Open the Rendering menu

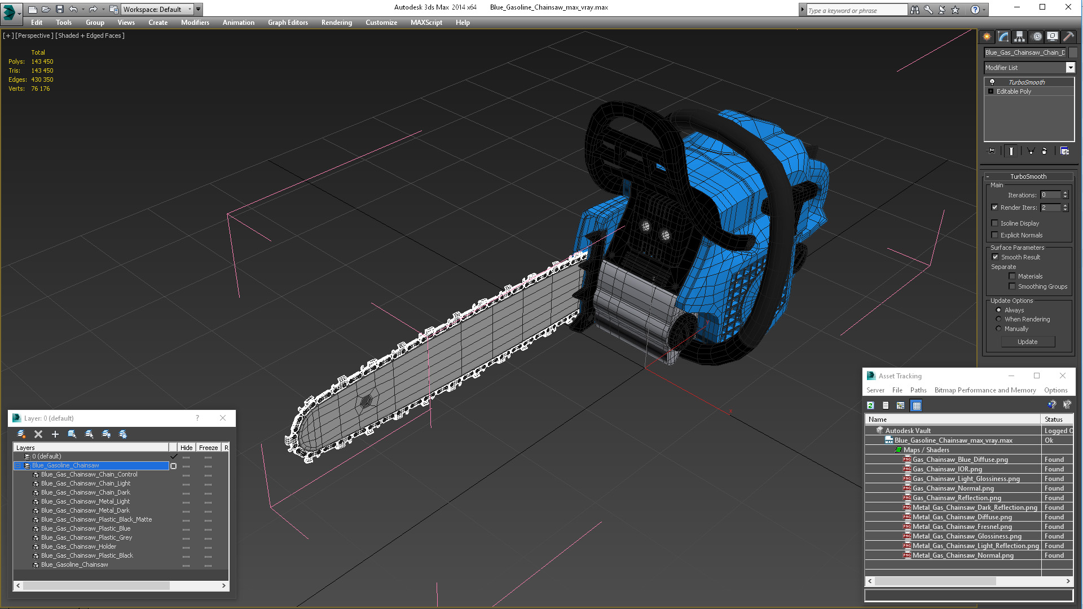click(337, 23)
